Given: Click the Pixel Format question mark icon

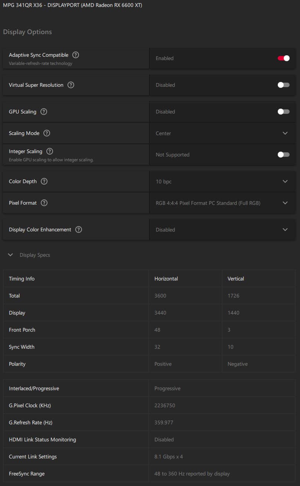Looking at the screenshot, I should pos(44,203).
